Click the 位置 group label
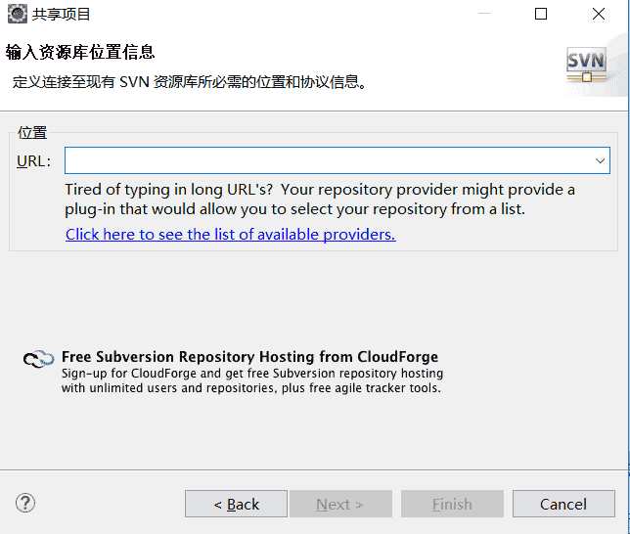This screenshot has height=534, width=630. tap(32, 134)
